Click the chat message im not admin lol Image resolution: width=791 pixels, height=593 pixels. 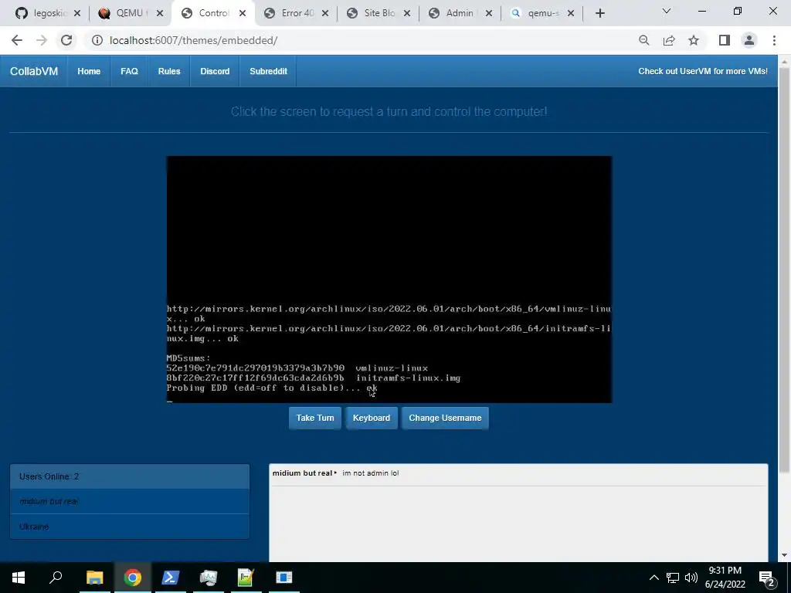tap(370, 473)
